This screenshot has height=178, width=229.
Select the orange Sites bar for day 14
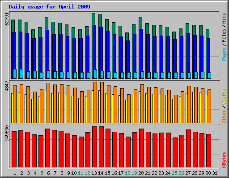102,102
